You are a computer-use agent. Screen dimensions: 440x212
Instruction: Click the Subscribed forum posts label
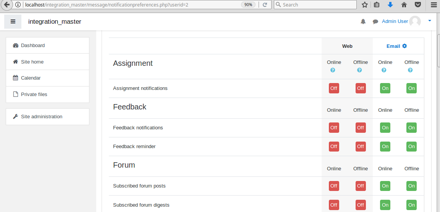(139, 186)
